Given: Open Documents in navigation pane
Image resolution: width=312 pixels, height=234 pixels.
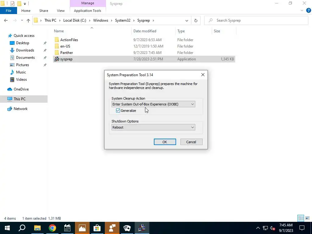Looking at the screenshot, I should (x=25, y=58).
